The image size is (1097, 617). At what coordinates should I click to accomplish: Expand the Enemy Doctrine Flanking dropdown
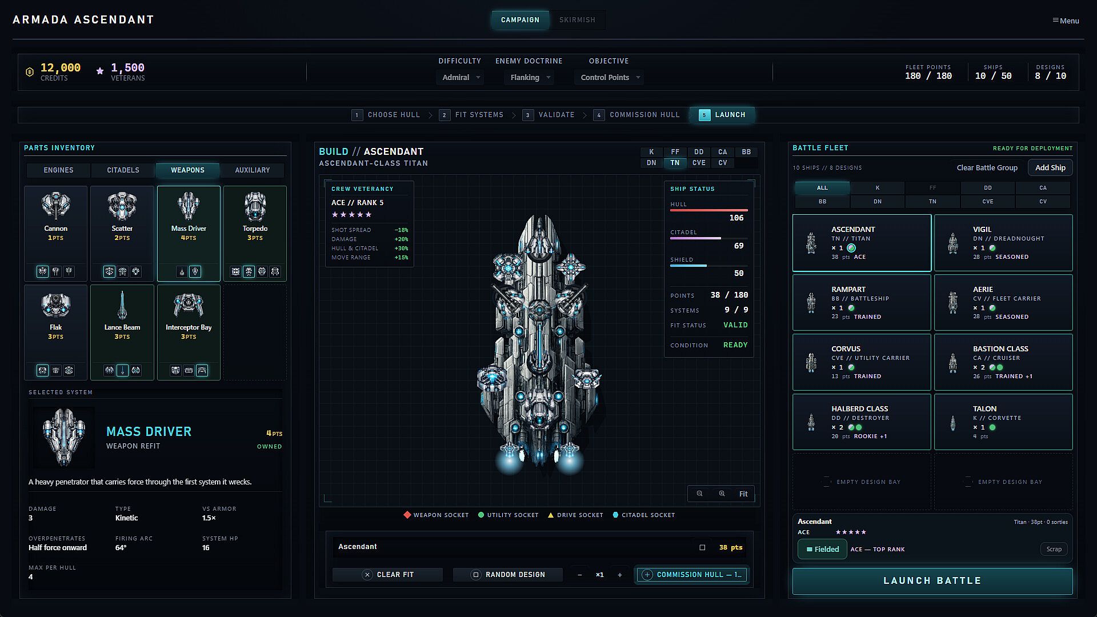529,77
